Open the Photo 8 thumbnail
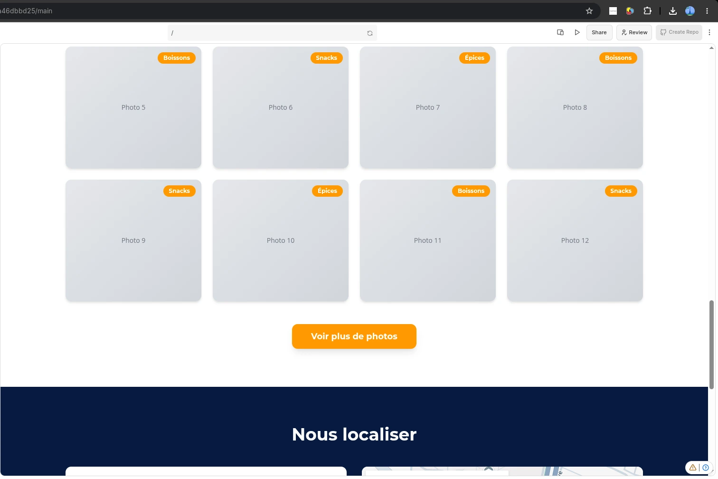718x479 pixels. pos(575,107)
